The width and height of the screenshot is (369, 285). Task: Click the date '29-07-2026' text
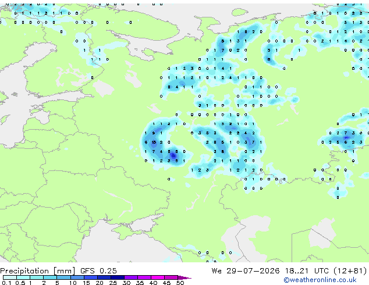[x=253, y=271]
